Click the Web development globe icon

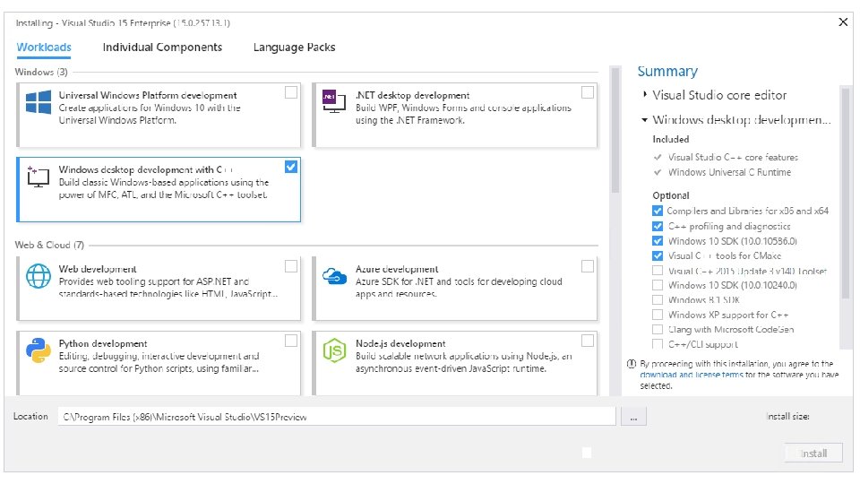tap(39, 275)
